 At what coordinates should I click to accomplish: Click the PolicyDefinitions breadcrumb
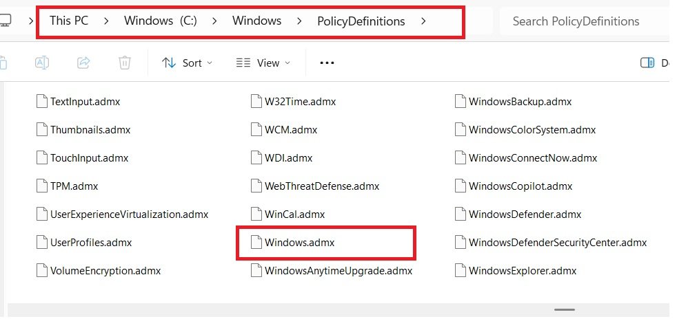coord(361,21)
